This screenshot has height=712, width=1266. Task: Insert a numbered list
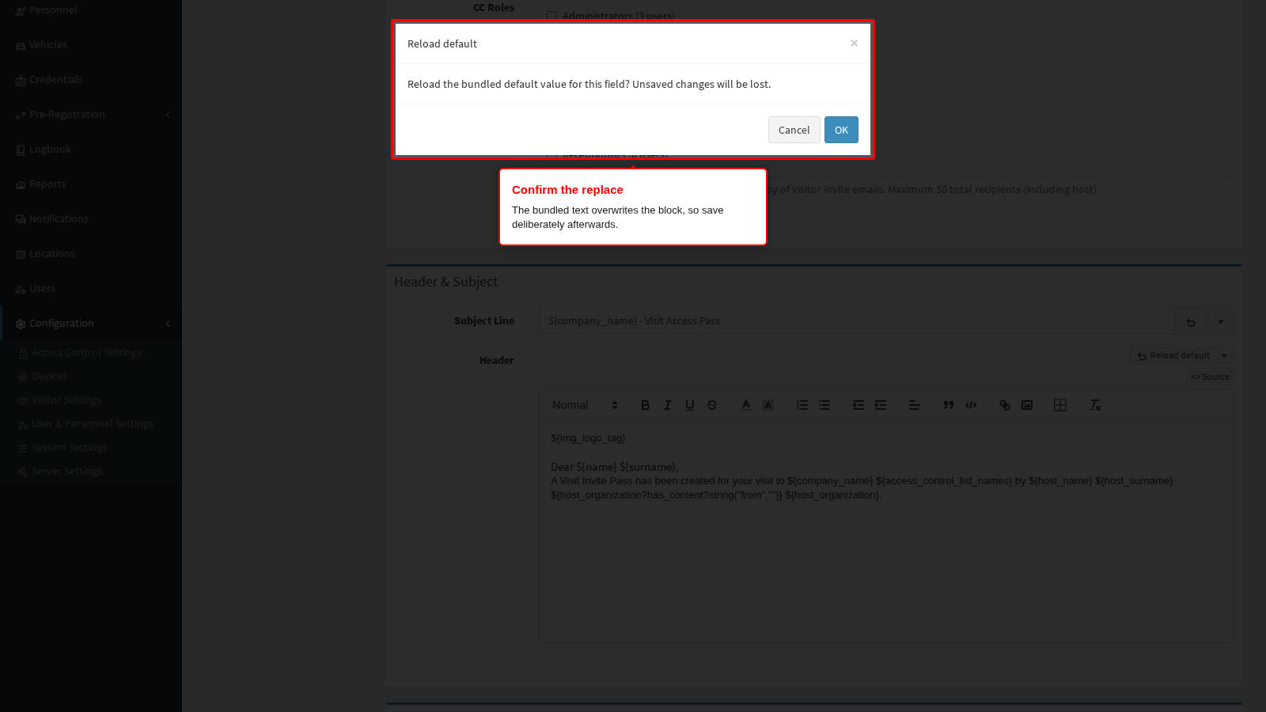click(802, 405)
